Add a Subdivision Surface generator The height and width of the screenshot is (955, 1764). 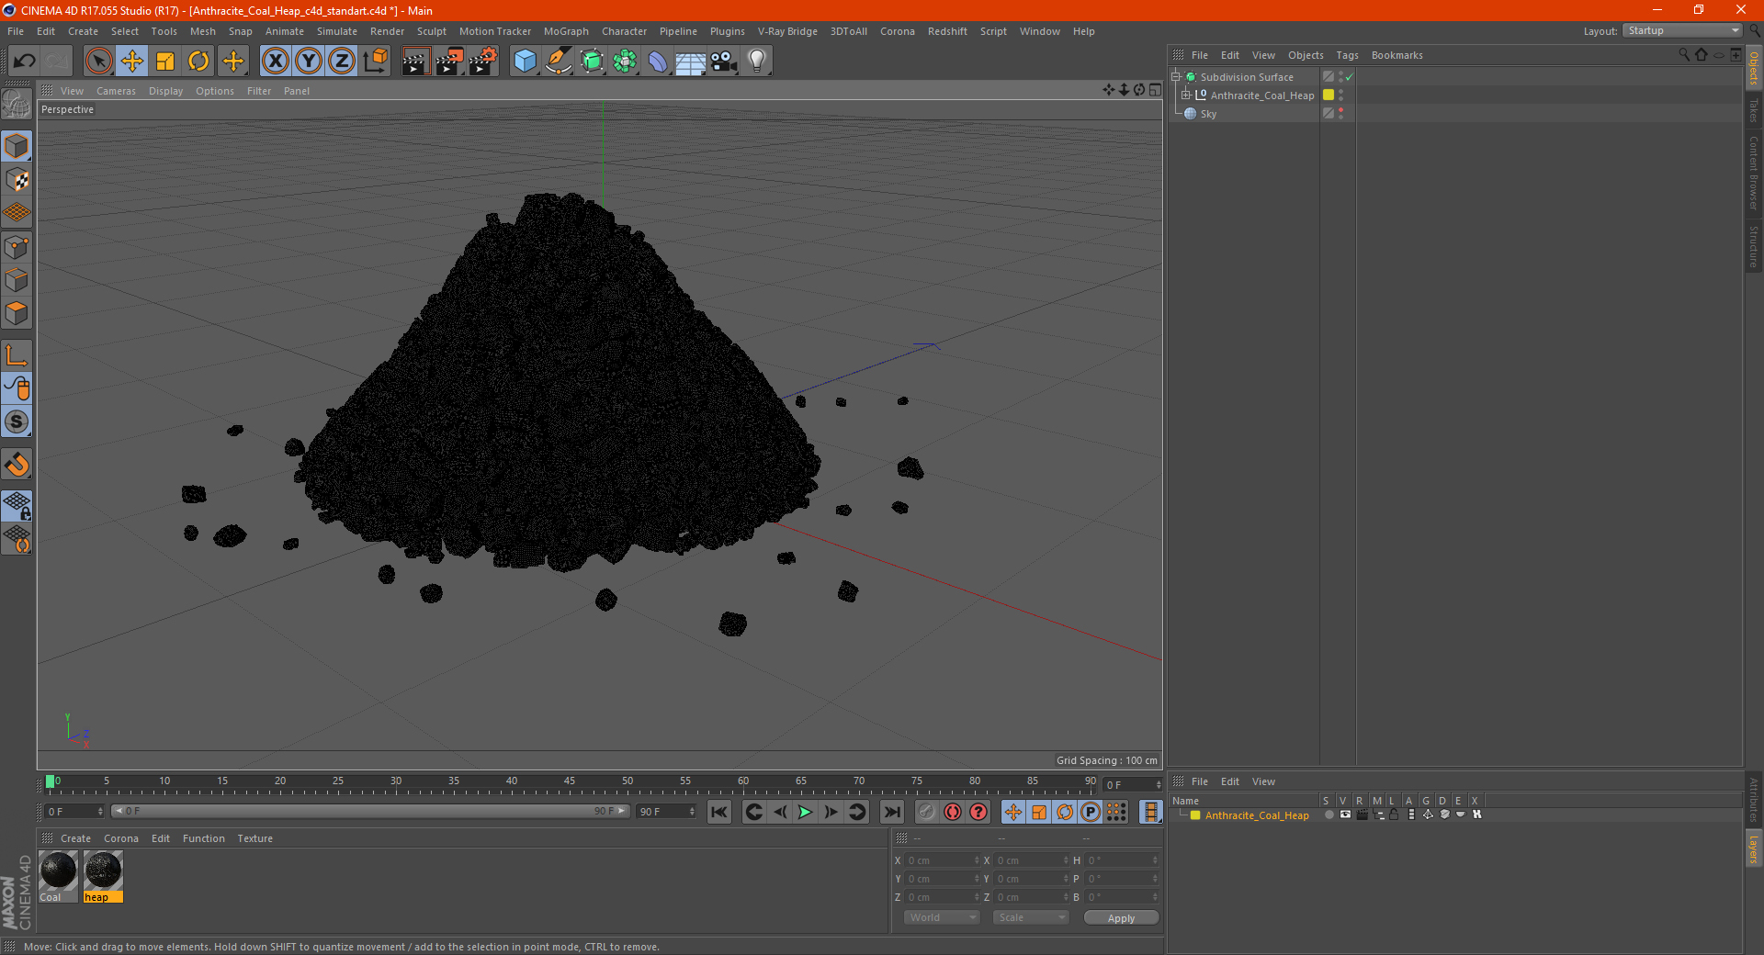click(592, 62)
